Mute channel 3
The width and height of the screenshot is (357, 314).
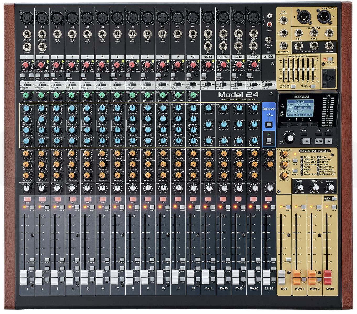pyautogui.click(x=62, y=207)
